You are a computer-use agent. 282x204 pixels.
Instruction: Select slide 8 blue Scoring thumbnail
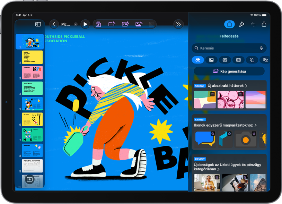32,150
